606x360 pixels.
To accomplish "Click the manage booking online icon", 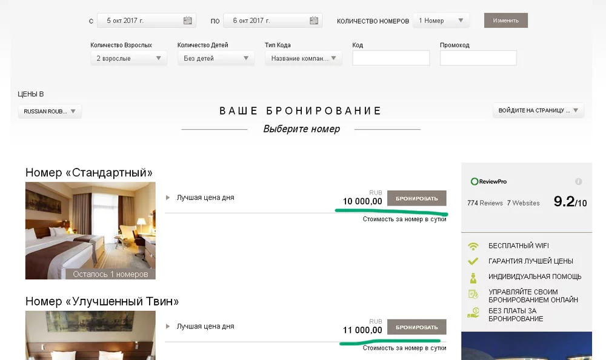I will point(473,295).
